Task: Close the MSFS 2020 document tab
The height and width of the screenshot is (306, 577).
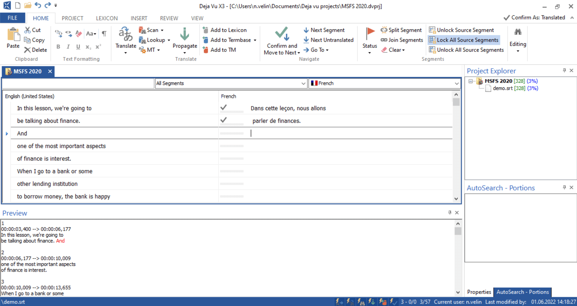Action: [x=50, y=71]
